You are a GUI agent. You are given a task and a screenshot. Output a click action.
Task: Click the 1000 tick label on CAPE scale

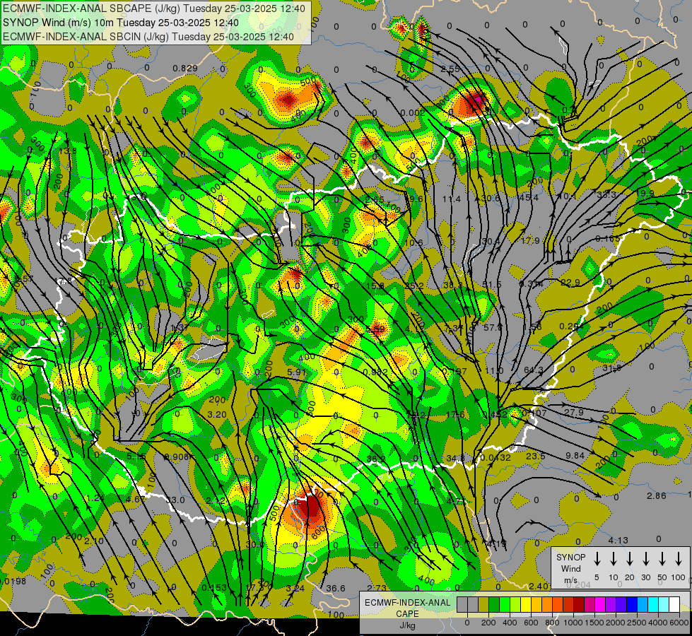[x=573, y=623]
